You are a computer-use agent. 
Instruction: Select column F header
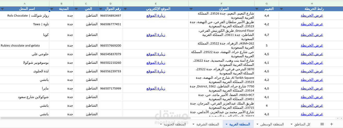click(x=222, y=3)
